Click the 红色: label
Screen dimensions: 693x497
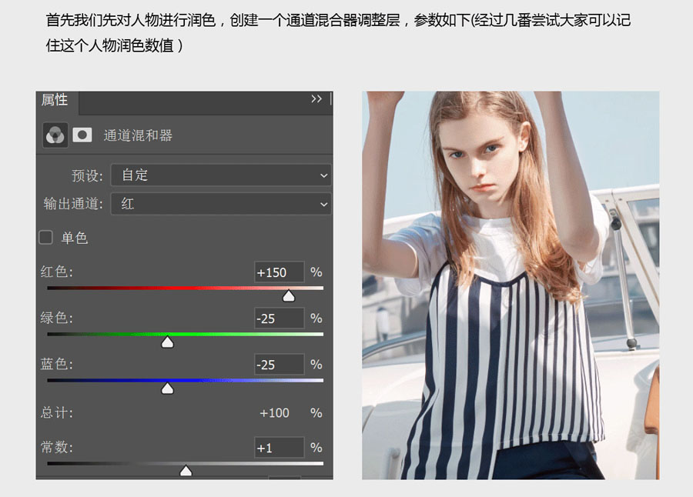tap(57, 272)
